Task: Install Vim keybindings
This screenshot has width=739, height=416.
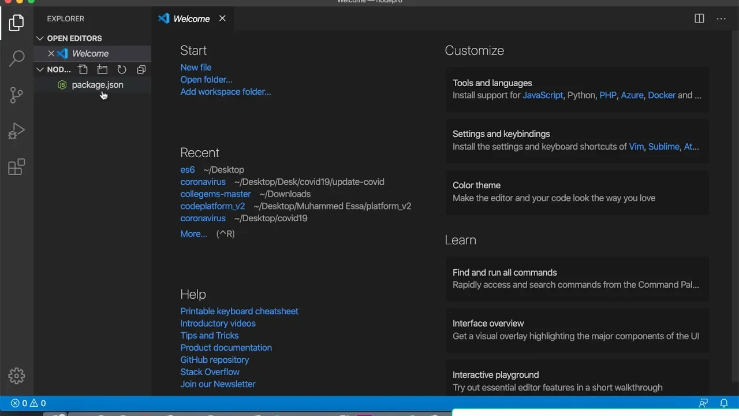Action: tap(636, 147)
